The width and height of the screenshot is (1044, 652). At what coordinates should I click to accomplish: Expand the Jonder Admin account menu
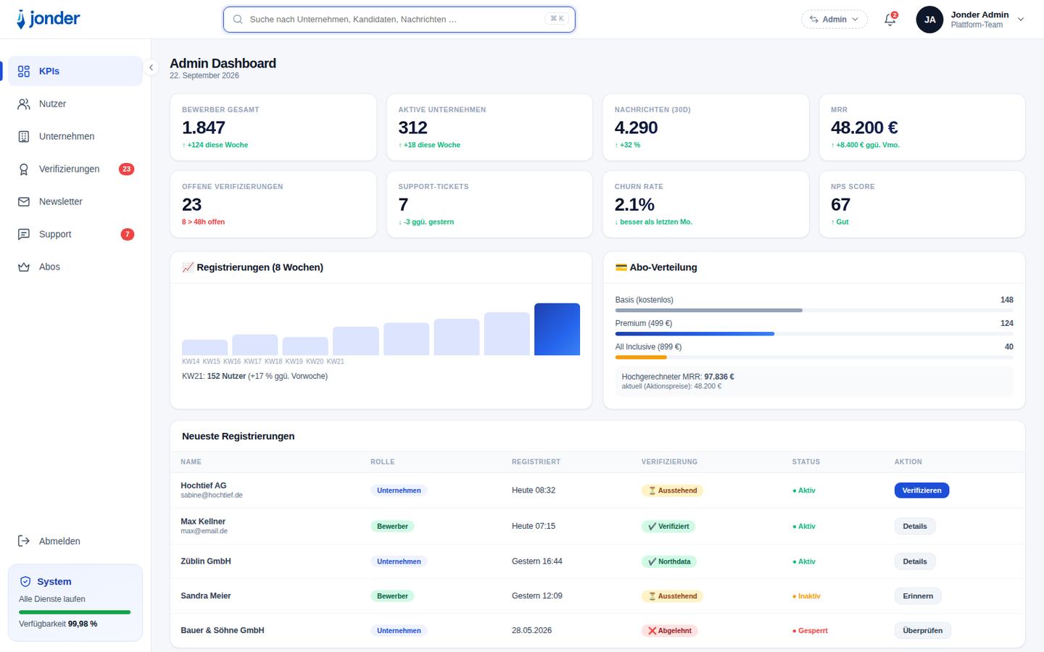[x=1021, y=20]
